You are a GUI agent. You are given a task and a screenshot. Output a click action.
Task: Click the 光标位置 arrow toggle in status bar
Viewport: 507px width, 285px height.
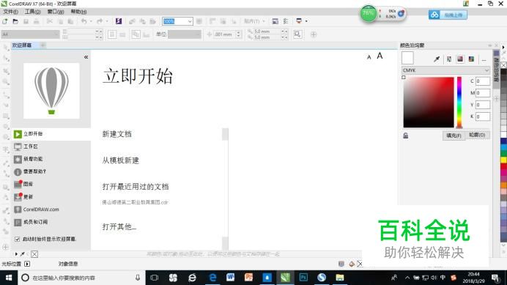click(27, 264)
